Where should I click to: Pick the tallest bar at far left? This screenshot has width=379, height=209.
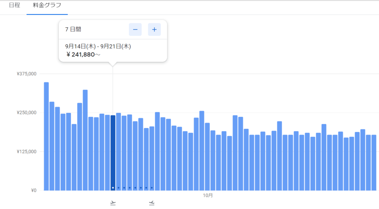(46, 137)
